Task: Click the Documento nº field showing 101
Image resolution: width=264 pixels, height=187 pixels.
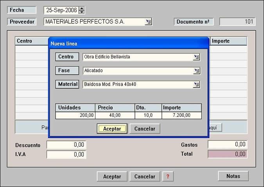Action: tap(237, 22)
